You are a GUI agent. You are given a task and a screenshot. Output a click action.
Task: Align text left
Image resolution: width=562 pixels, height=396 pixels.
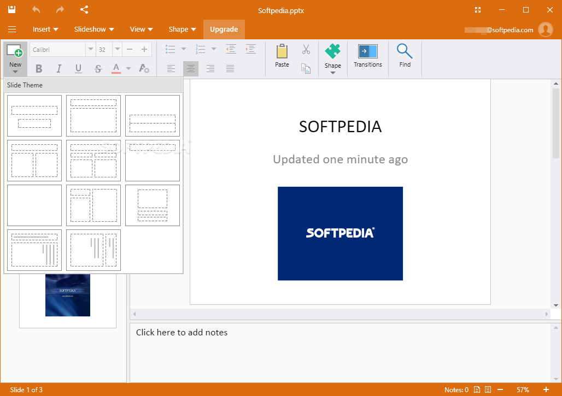tap(171, 68)
